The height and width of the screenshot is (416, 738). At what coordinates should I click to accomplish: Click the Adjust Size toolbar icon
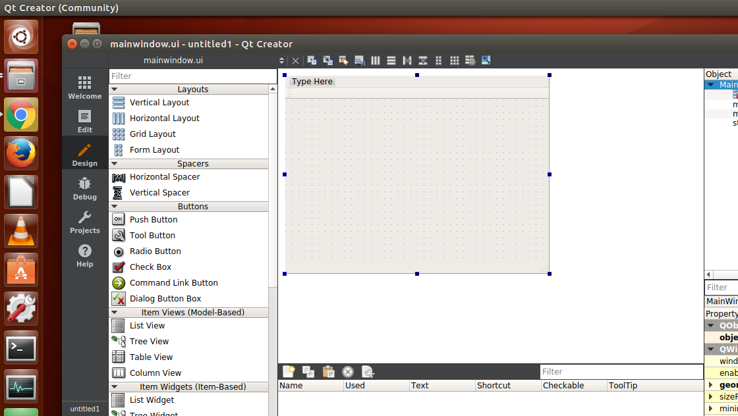(x=486, y=61)
